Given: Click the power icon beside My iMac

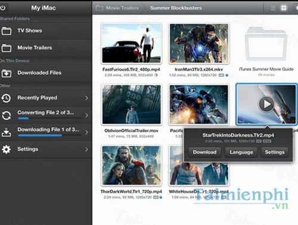Looking at the screenshot, I should 2,8.
